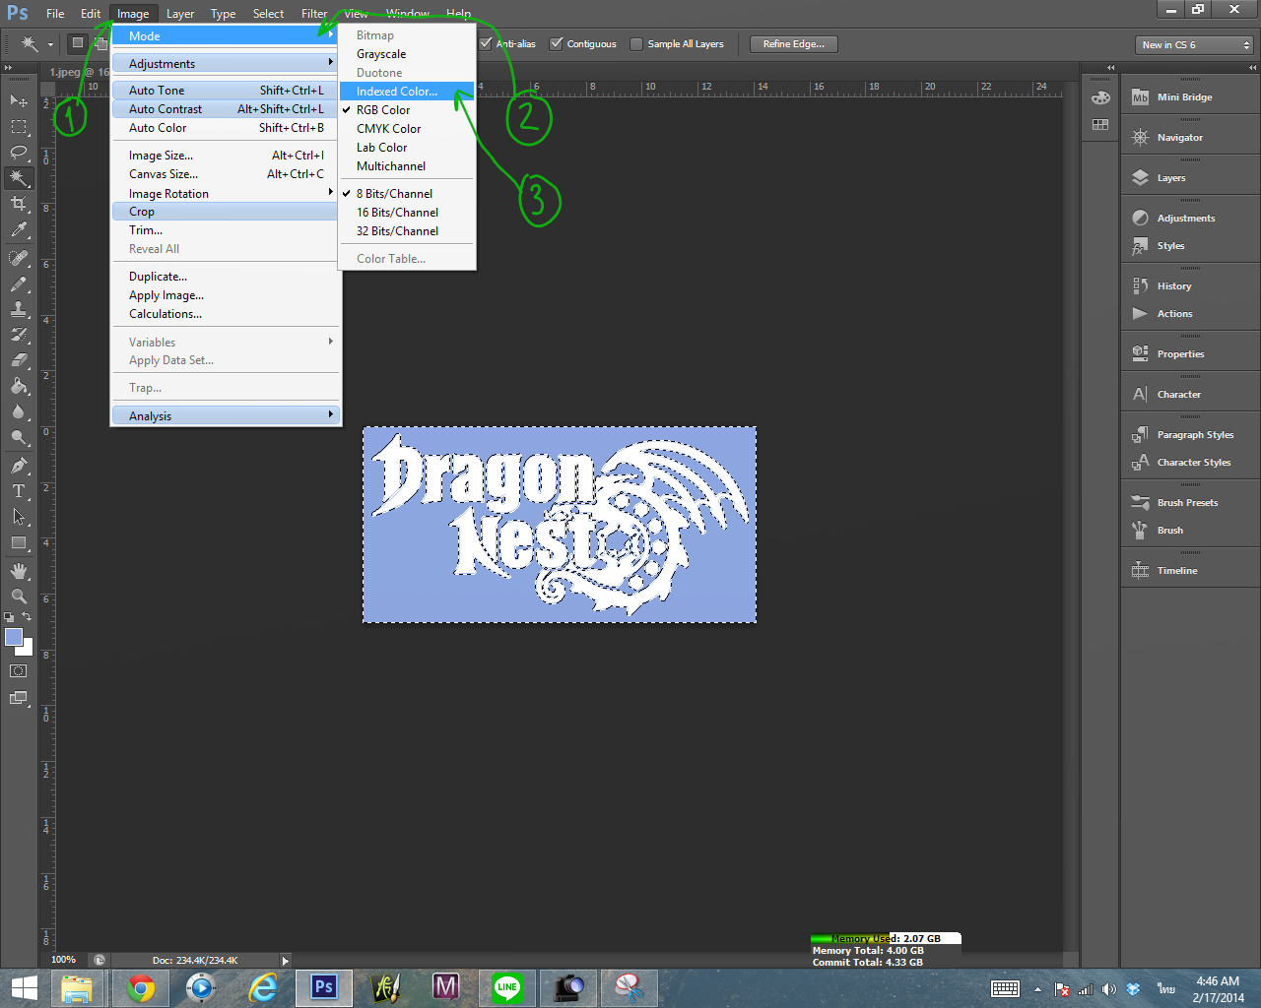Open the Character Styles panel

pos(1191,463)
